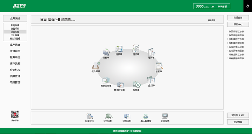252x134 pixels.
Task: Open the 组装单 icon
Action: tap(152, 52)
